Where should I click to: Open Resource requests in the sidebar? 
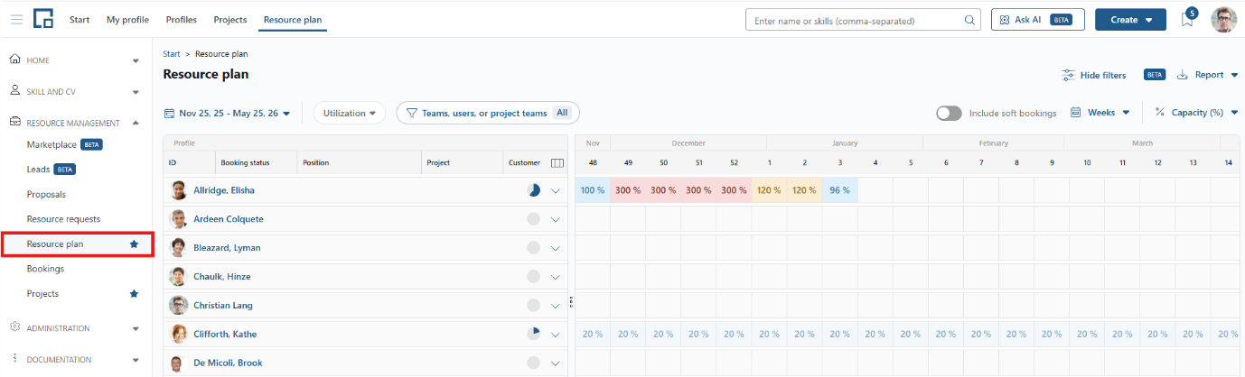pyautogui.click(x=63, y=218)
